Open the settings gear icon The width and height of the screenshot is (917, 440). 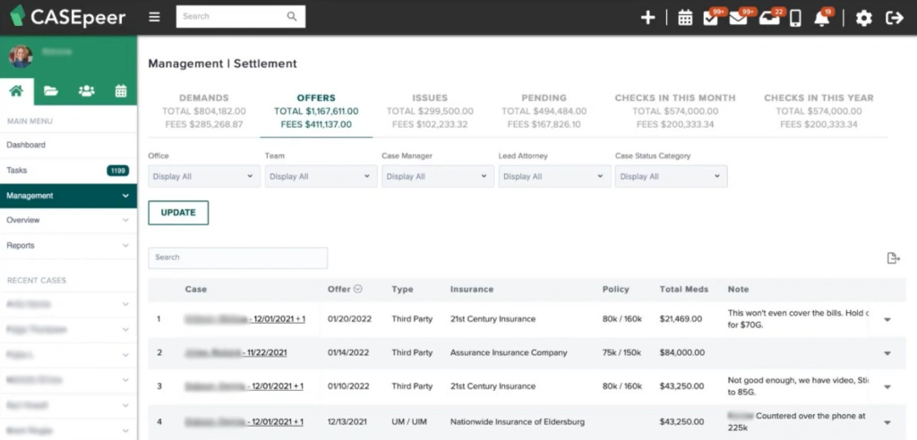pyautogui.click(x=864, y=18)
